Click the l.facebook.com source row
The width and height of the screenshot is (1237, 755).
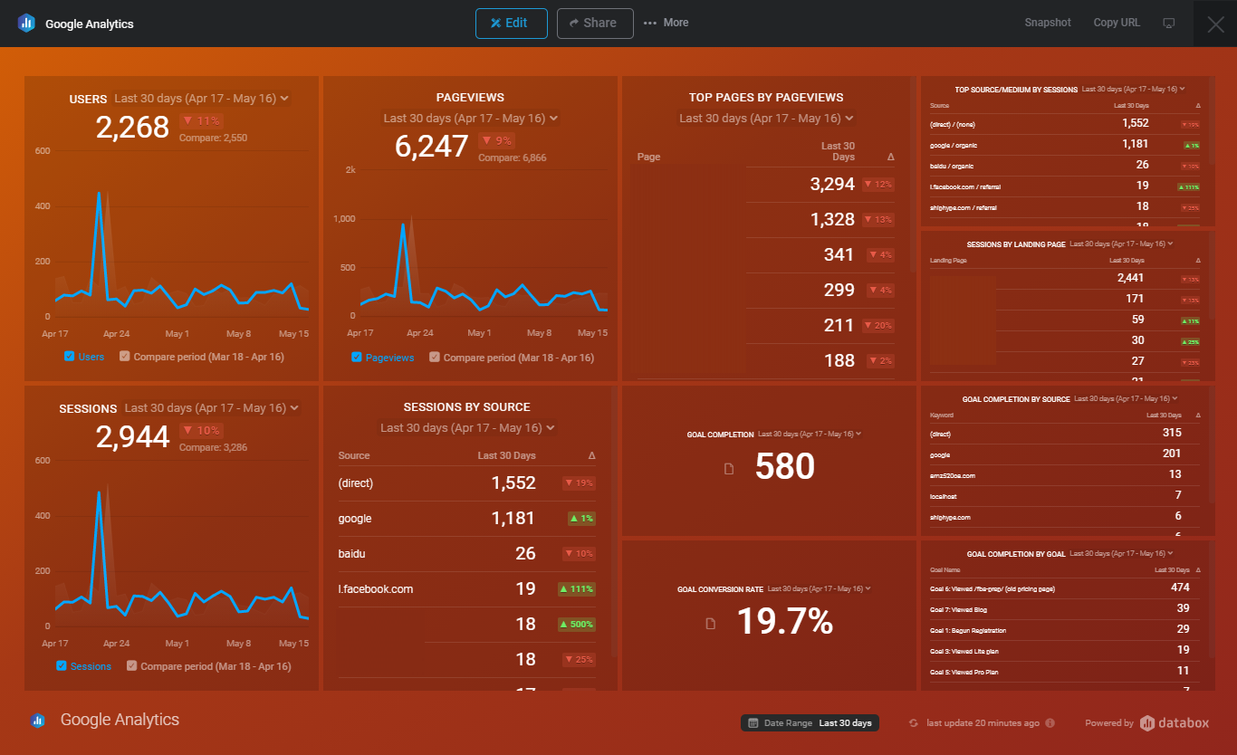click(x=467, y=589)
